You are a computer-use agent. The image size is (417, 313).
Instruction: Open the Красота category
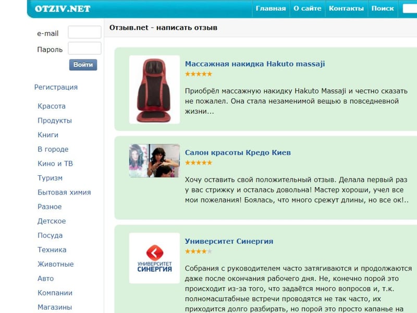(52, 106)
